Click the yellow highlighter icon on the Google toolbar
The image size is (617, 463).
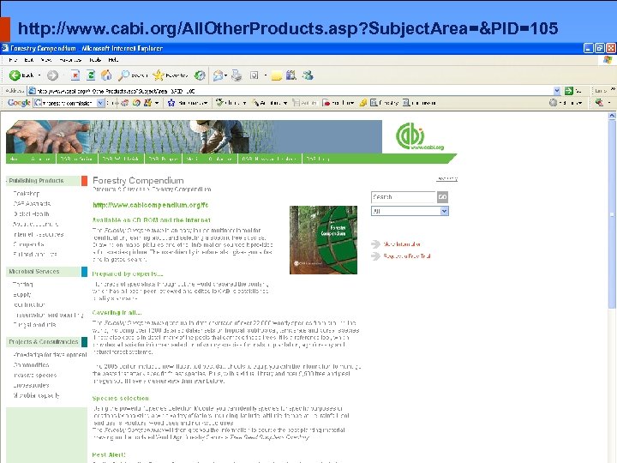click(362, 103)
